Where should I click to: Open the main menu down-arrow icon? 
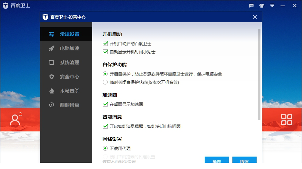coord(272,6)
